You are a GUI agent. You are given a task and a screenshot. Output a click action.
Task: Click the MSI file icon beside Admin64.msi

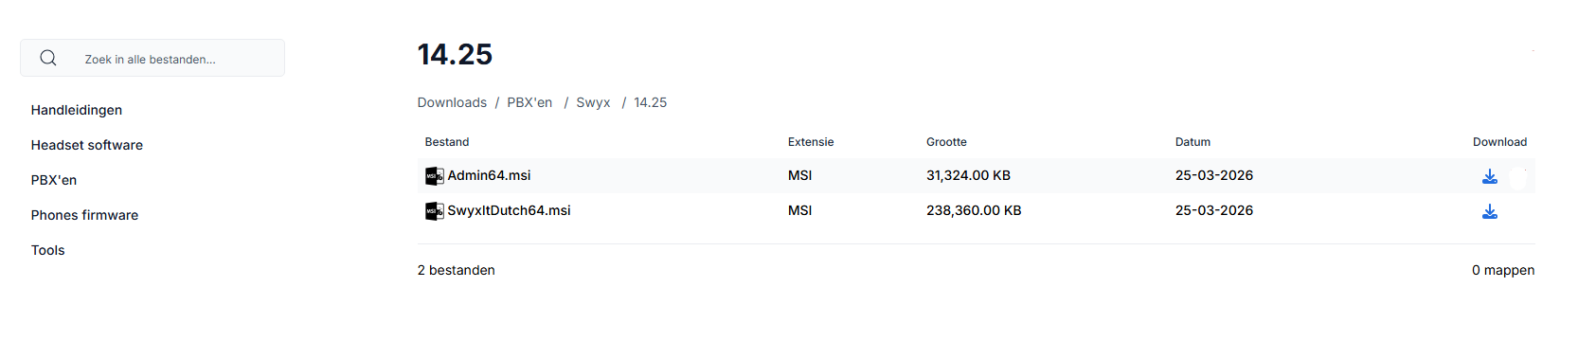pyautogui.click(x=434, y=175)
